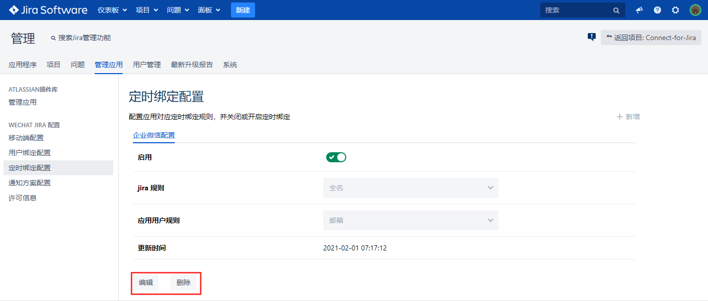Click 新增 plus to add configuration
This screenshot has width=708, height=301.
[x=628, y=117]
